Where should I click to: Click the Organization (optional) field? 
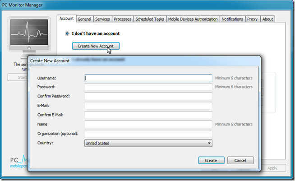coord(148,134)
